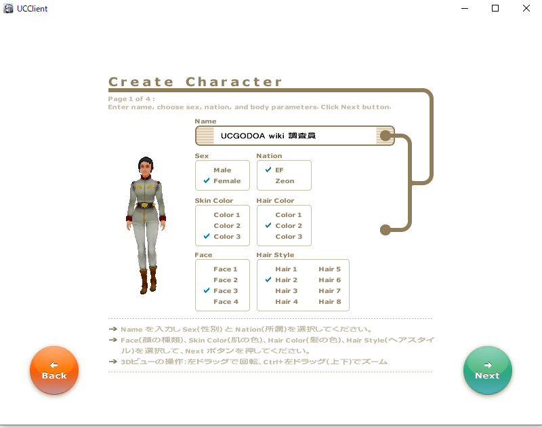The image size is (542, 428).
Task: Choose Hair 6 hairstyle
Action: click(329, 279)
